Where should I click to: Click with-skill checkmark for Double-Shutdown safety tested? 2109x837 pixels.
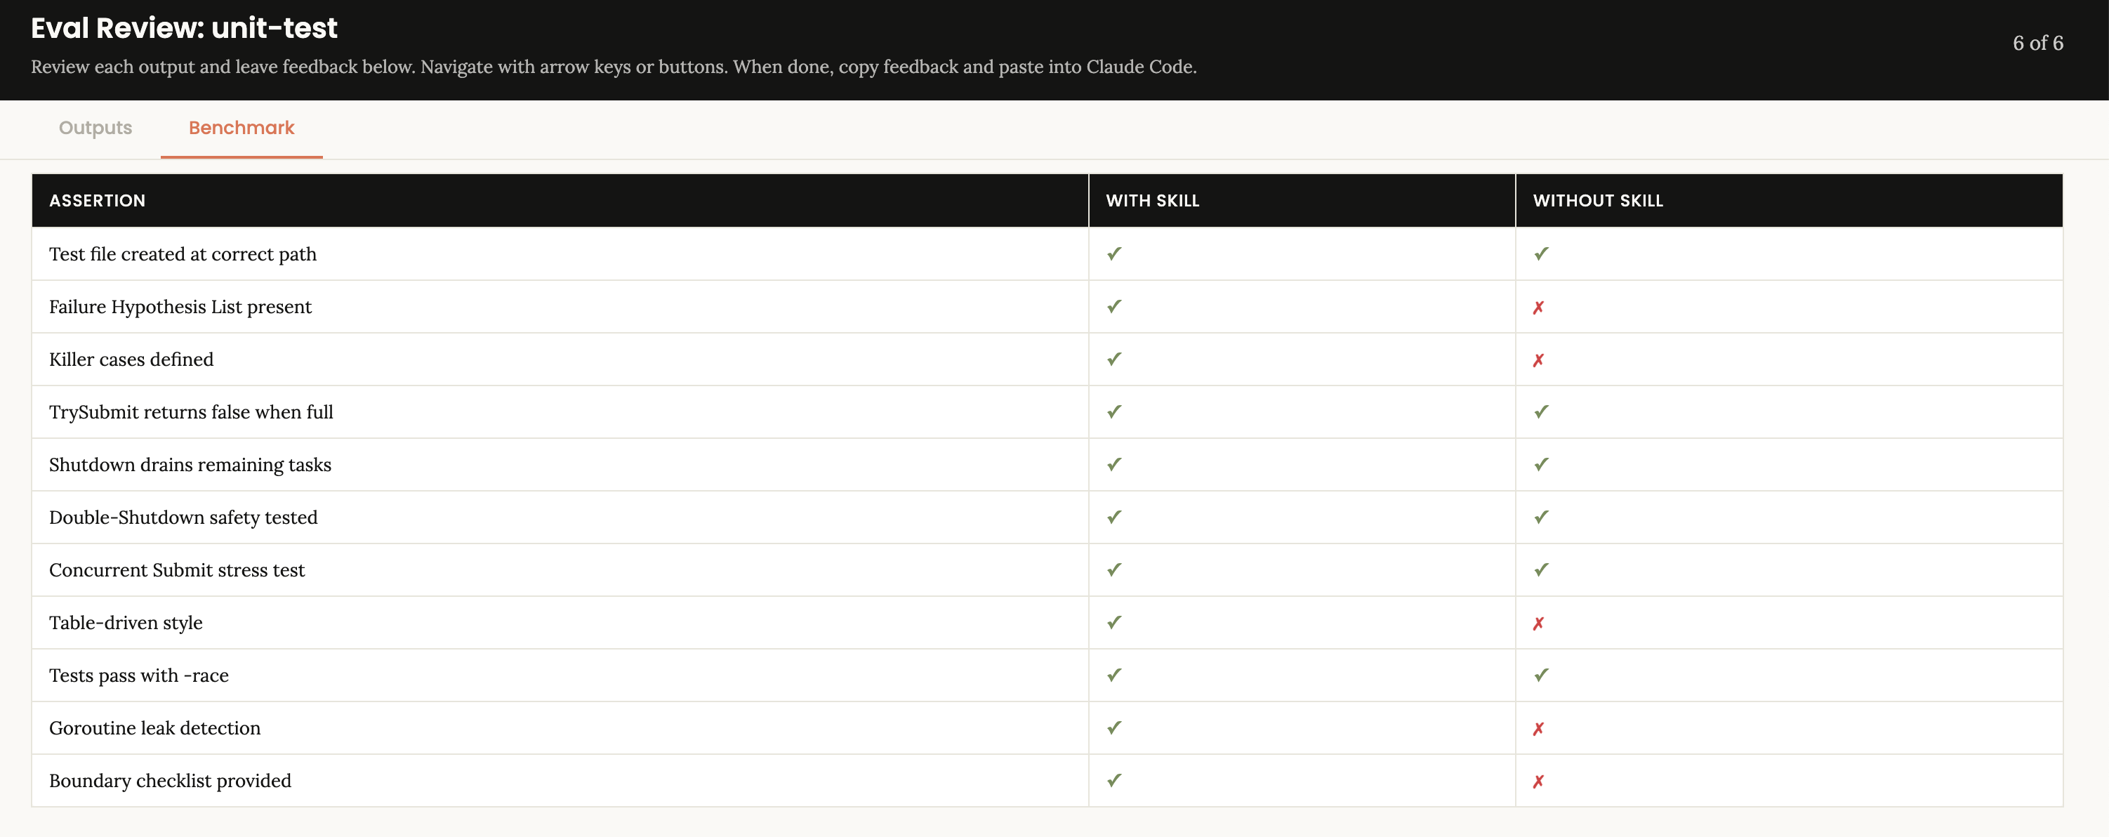click(1113, 517)
